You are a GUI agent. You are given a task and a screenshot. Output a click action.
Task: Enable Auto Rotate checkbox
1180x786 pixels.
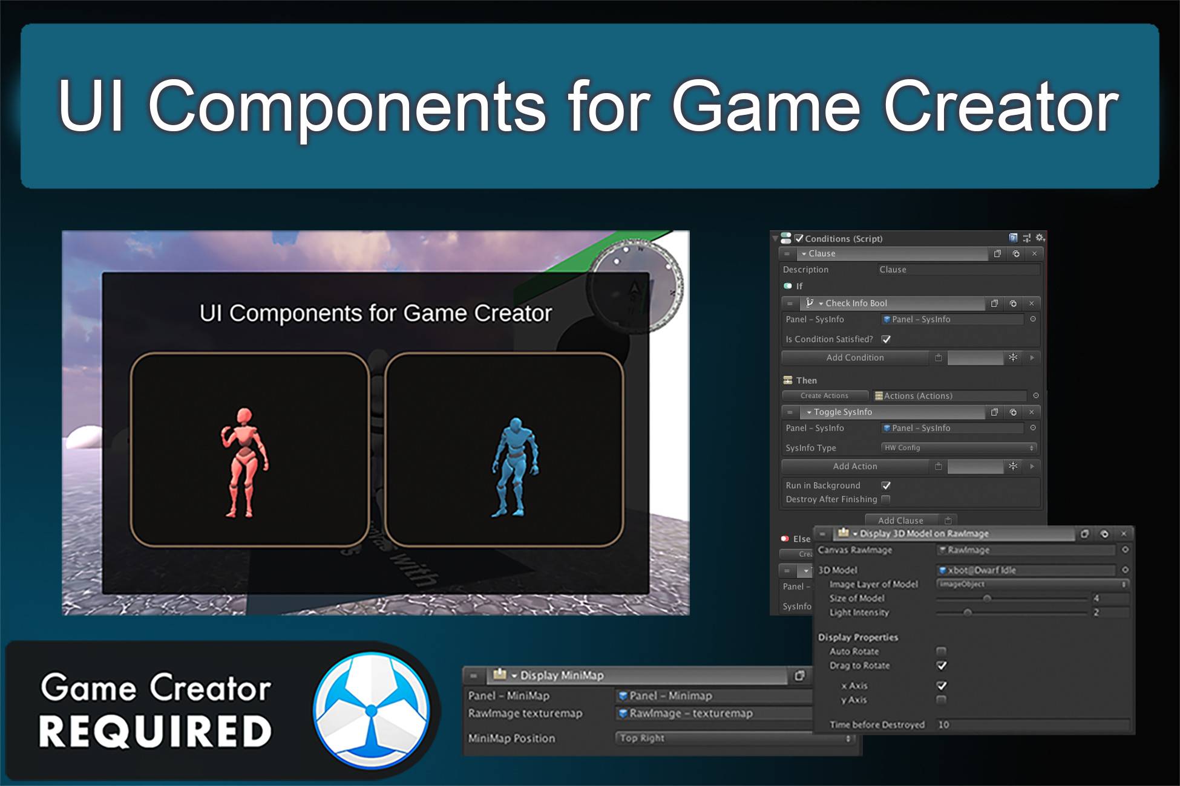click(x=941, y=651)
